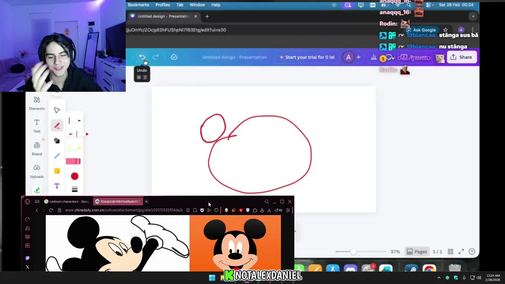Close the Untitled design browser tab

pos(195,16)
